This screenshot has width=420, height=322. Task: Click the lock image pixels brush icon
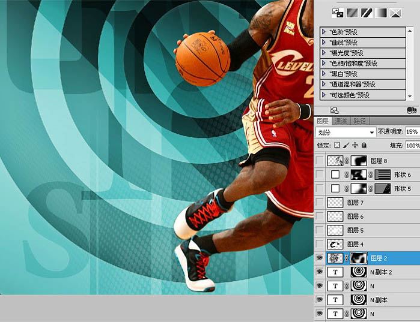pyautogui.click(x=346, y=145)
